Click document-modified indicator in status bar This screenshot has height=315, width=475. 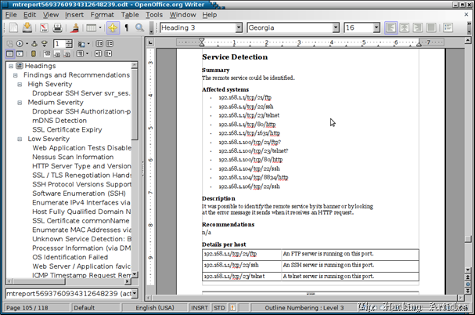[232, 307]
